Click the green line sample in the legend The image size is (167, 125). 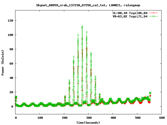coord(153,16)
